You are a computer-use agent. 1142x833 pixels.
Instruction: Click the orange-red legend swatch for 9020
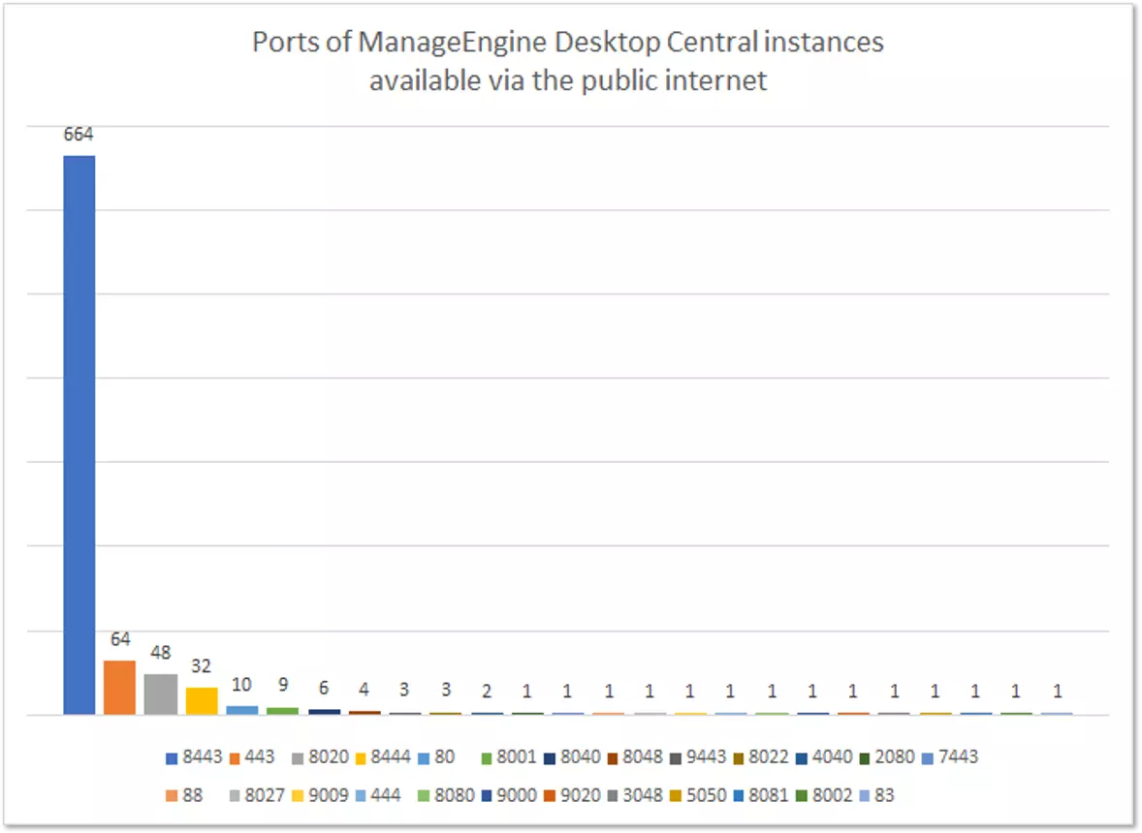(x=550, y=796)
